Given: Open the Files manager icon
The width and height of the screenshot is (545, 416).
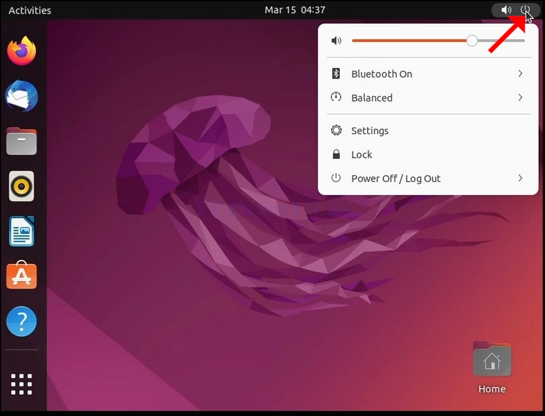Looking at the screenshot, I should [22, 141].
